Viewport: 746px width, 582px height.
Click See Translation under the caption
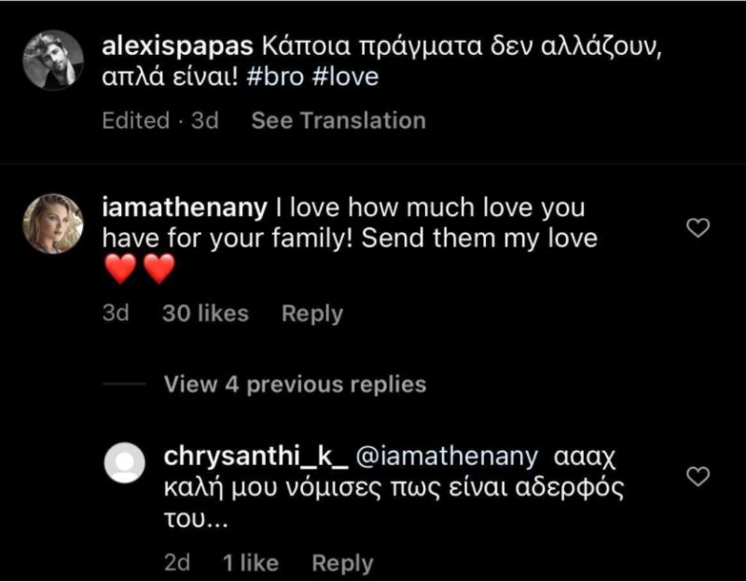338,120
